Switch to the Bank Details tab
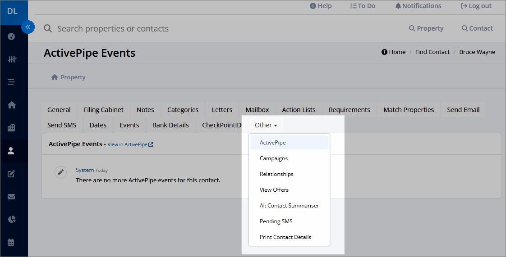Screen dimensions: 506x257 click(x=171, y=125)
